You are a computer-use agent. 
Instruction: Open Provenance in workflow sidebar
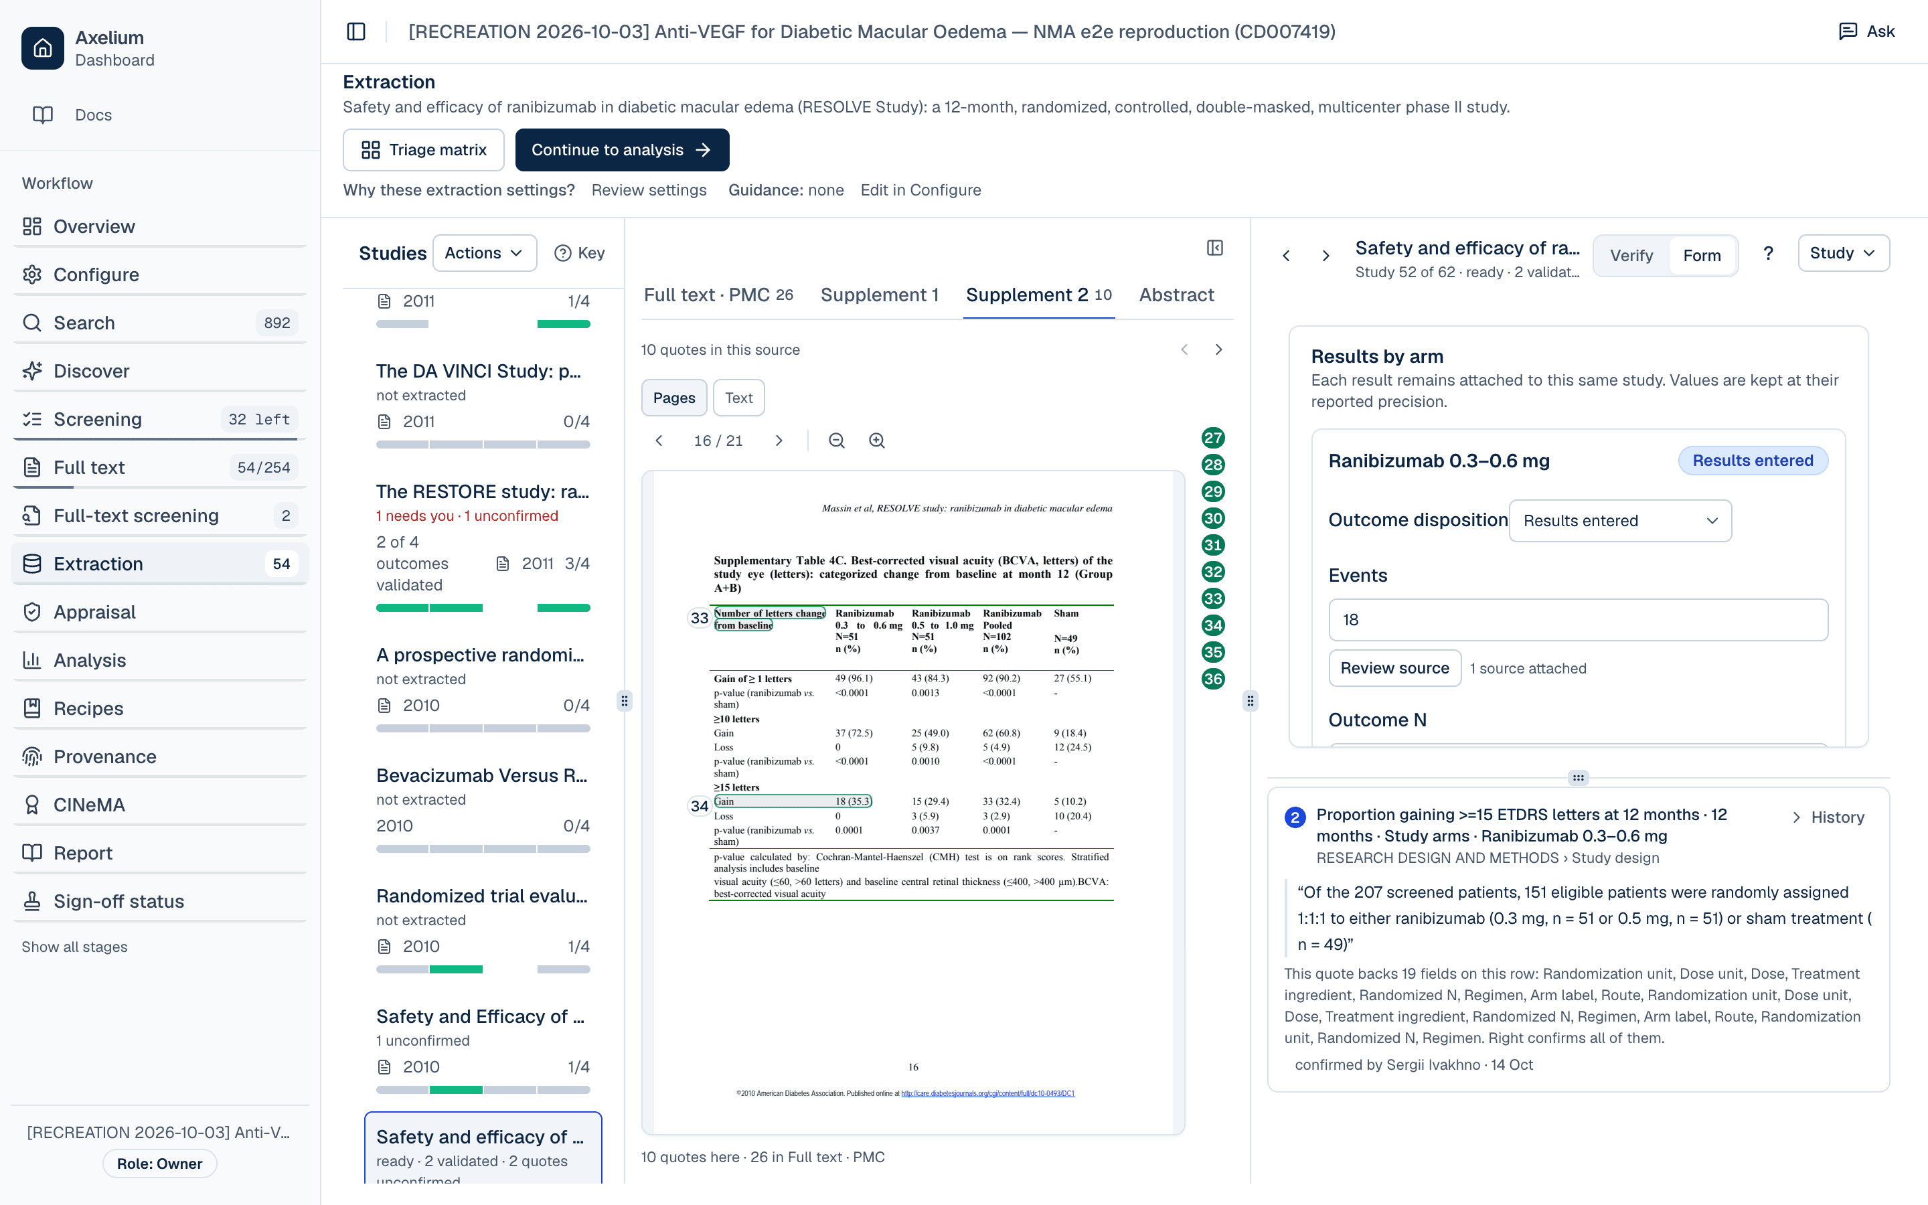(x=159, y=756)
